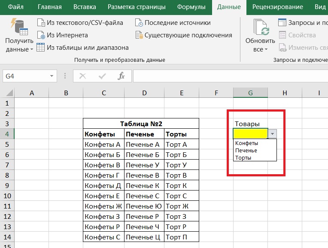Select cell Торт З
This screenshot has width=328, height=248.
[x=182, y=216]
